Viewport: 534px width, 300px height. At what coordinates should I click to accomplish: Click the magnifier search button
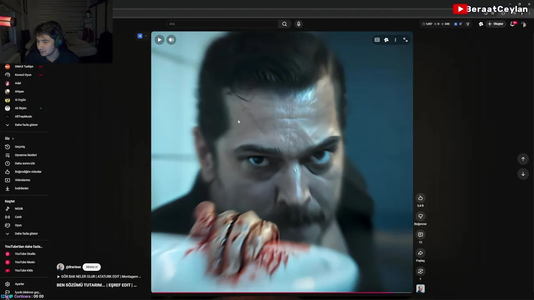tap(285, 24)
